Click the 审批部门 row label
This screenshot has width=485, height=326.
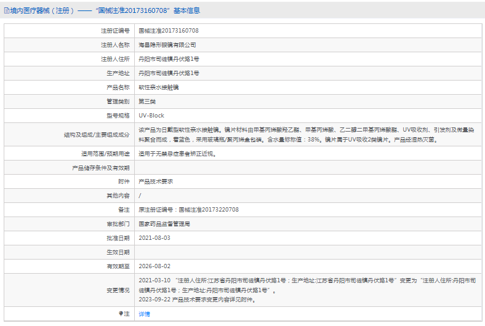(x=118, y=224)
